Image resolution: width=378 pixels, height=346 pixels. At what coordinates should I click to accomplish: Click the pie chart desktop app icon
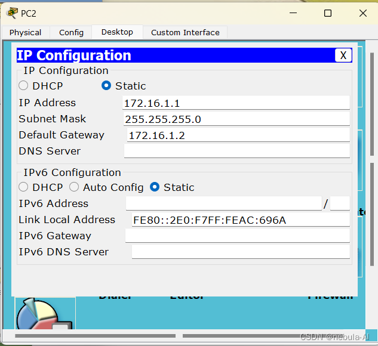(45, 314)
